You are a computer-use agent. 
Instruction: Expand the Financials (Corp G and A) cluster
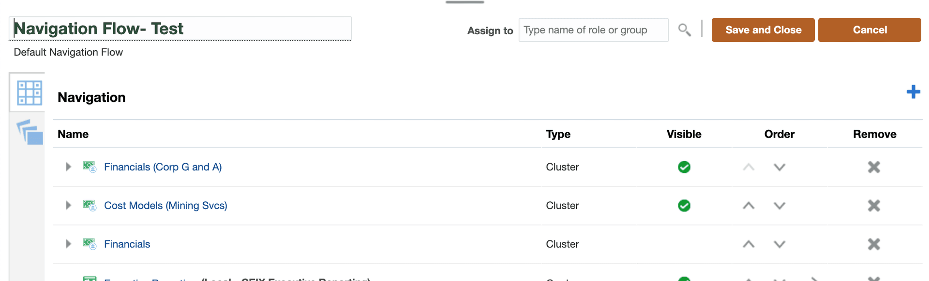click(68, 167)
